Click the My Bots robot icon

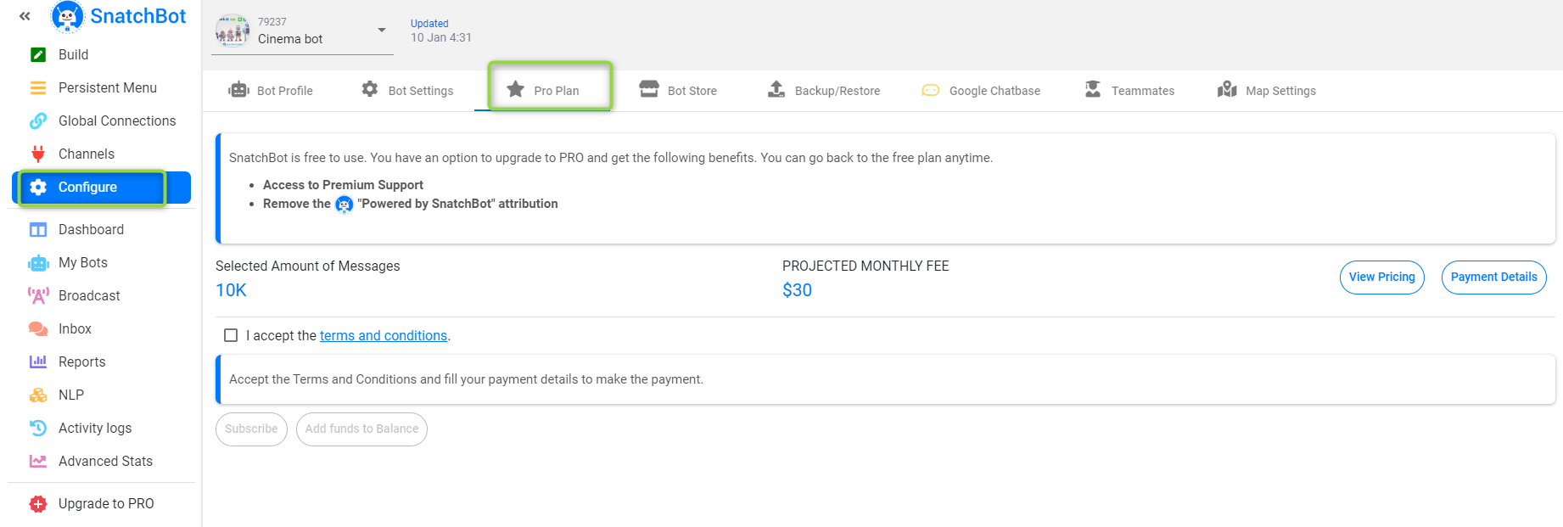coord(38,263)
